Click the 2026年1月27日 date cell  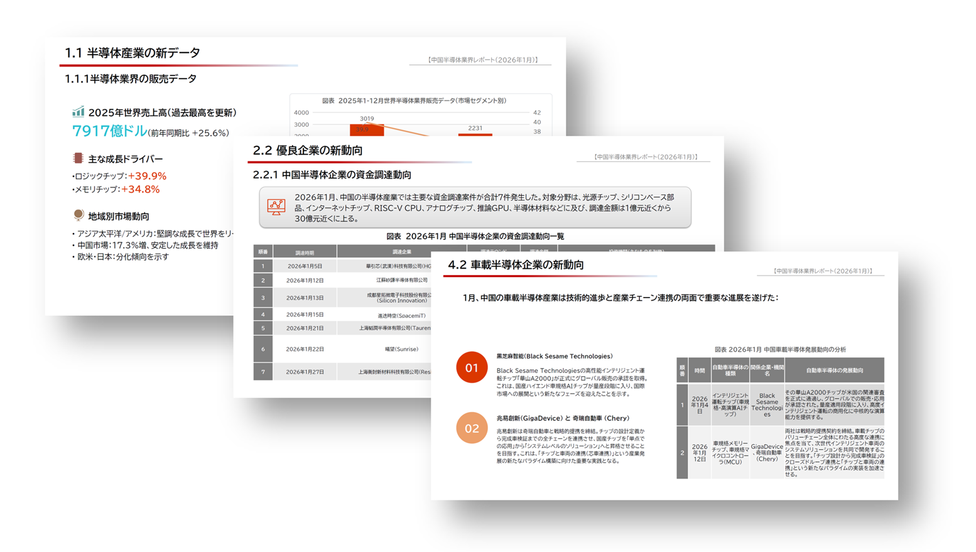coord(305,372)
